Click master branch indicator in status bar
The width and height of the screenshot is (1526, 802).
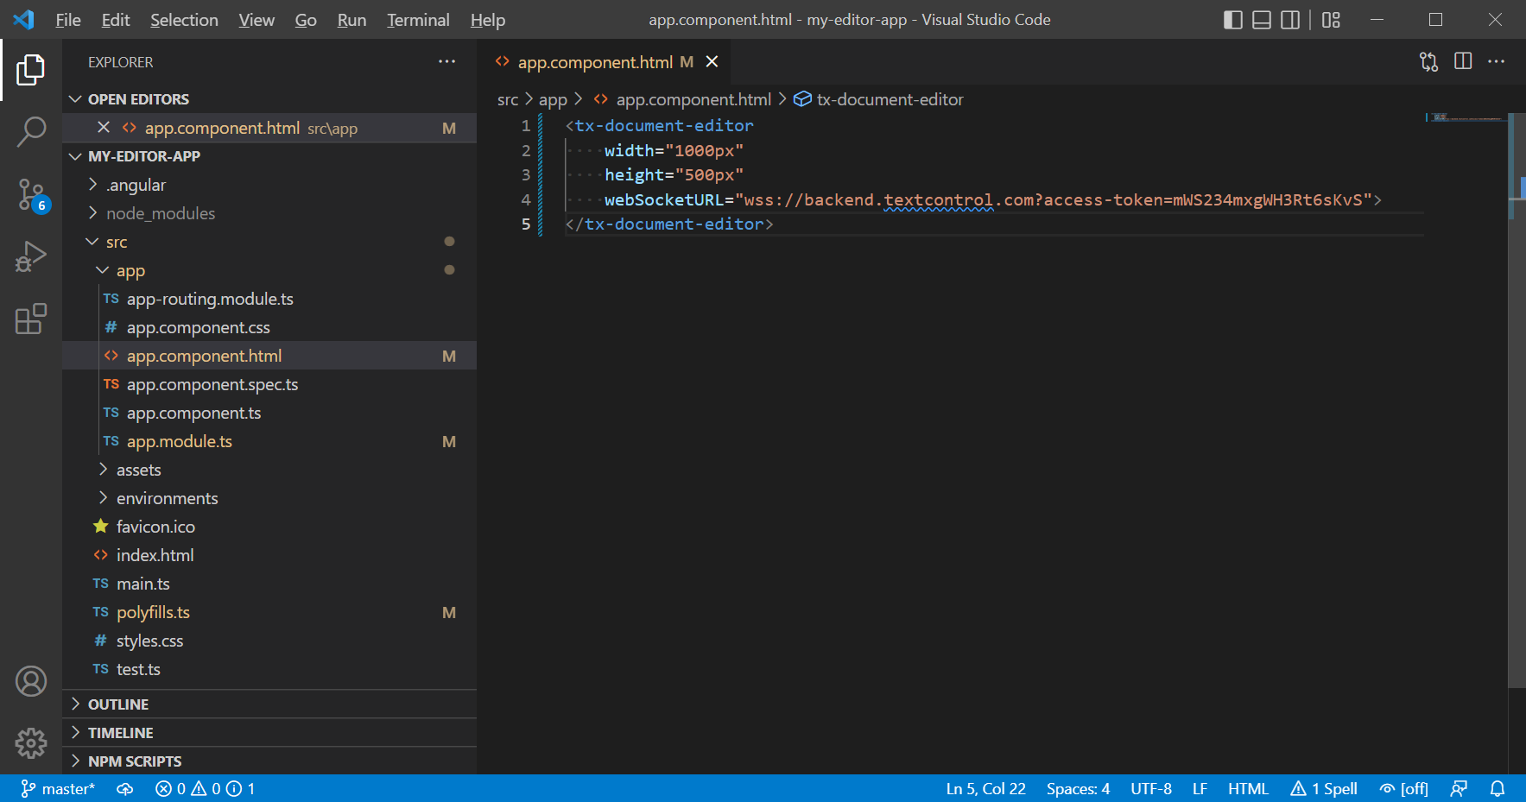[x=58, y=788]
